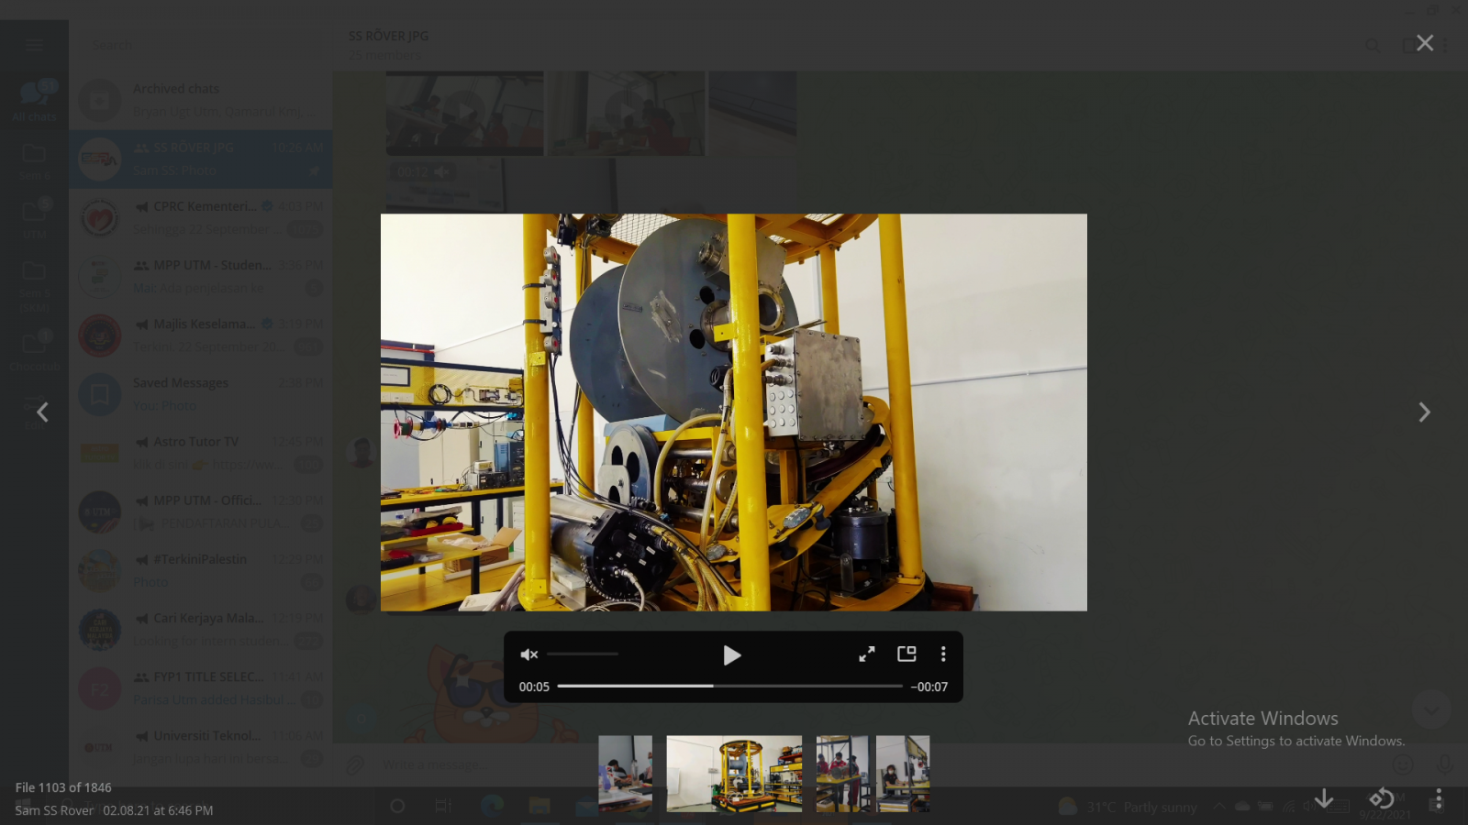The width and height of the screenshot is (1468, 825).
Task: Rotate the media with the rotate icon
Action: click(x=1382, y=798)
